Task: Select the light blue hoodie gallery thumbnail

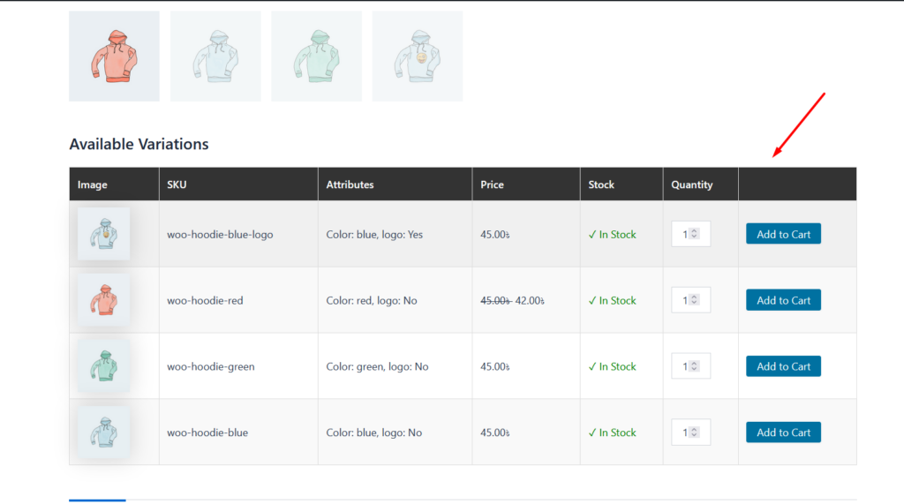Action: (x=215, y=56)
